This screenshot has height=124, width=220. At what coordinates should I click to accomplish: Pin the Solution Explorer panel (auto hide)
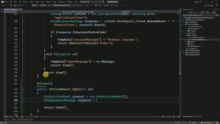coord(216,10)
